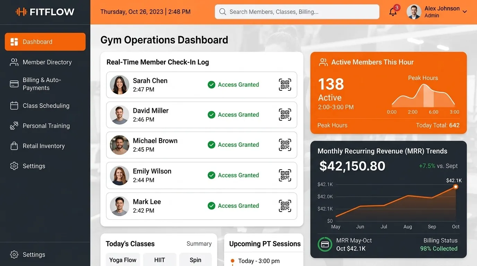477x266 pixels.
Task: Click "+7.5% vs. Sept" change text
Action: [x=438, y=166]
